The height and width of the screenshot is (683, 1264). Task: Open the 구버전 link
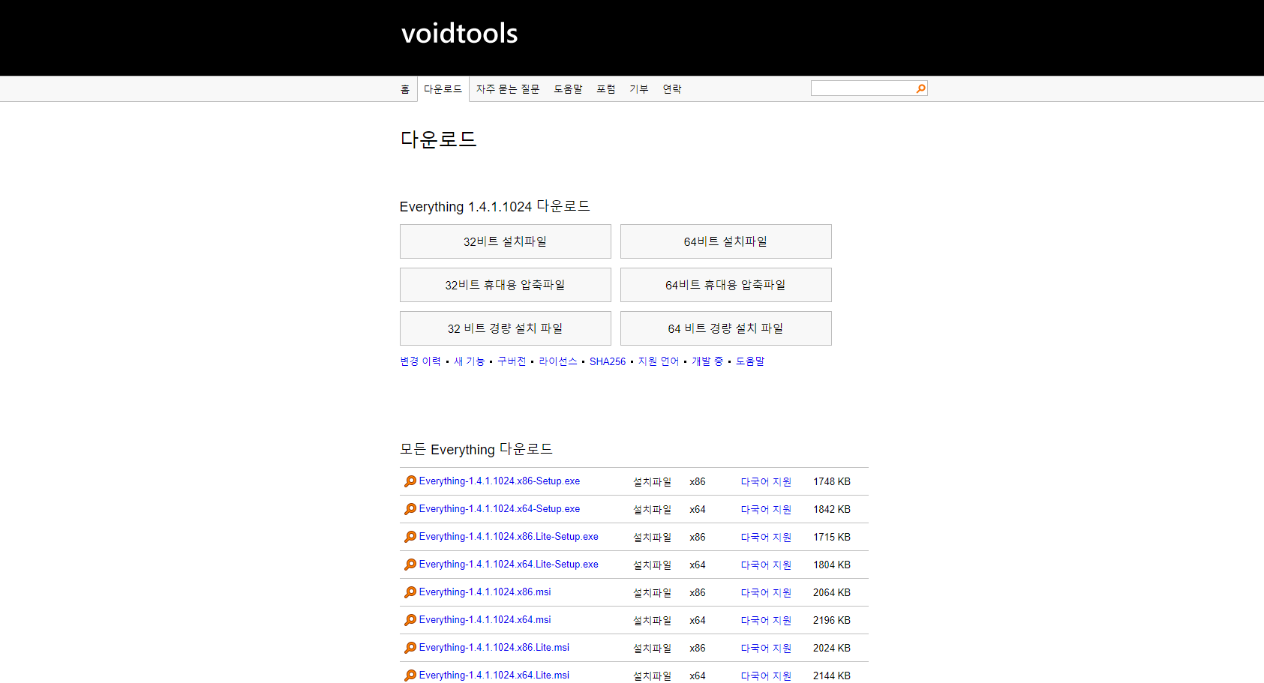(512, 361)
